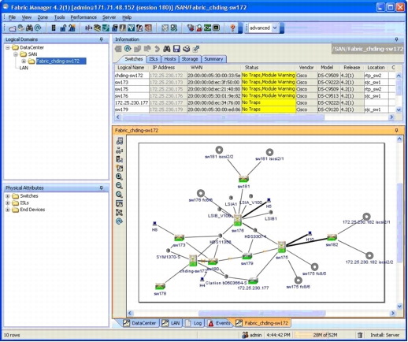This screenshot has height=342, width=408.
Task: Switch to the Summary tab
Action: pyautogui.click(x=213, y=59)
